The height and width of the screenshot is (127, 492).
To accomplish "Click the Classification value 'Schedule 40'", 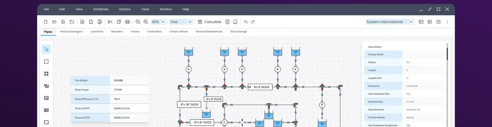I will click(x=413, y=110).
